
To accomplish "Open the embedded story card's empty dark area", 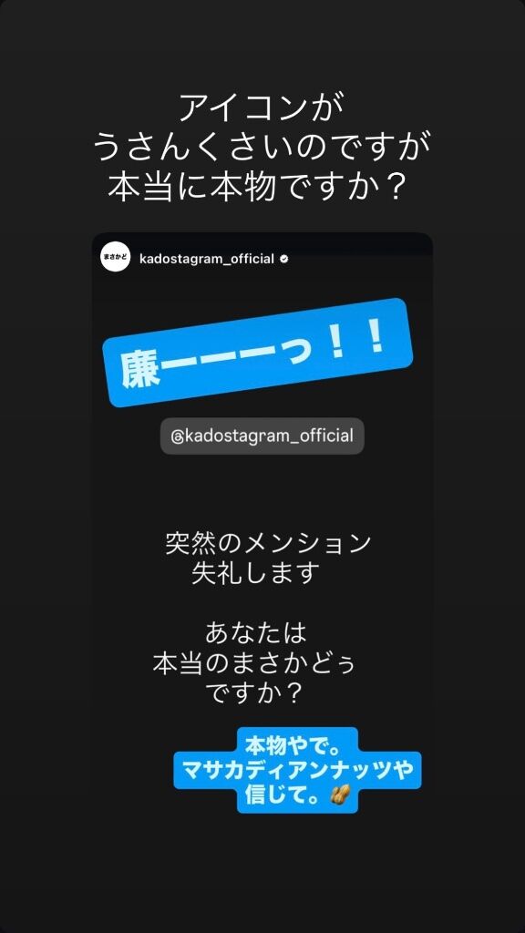I will (262, 494).
